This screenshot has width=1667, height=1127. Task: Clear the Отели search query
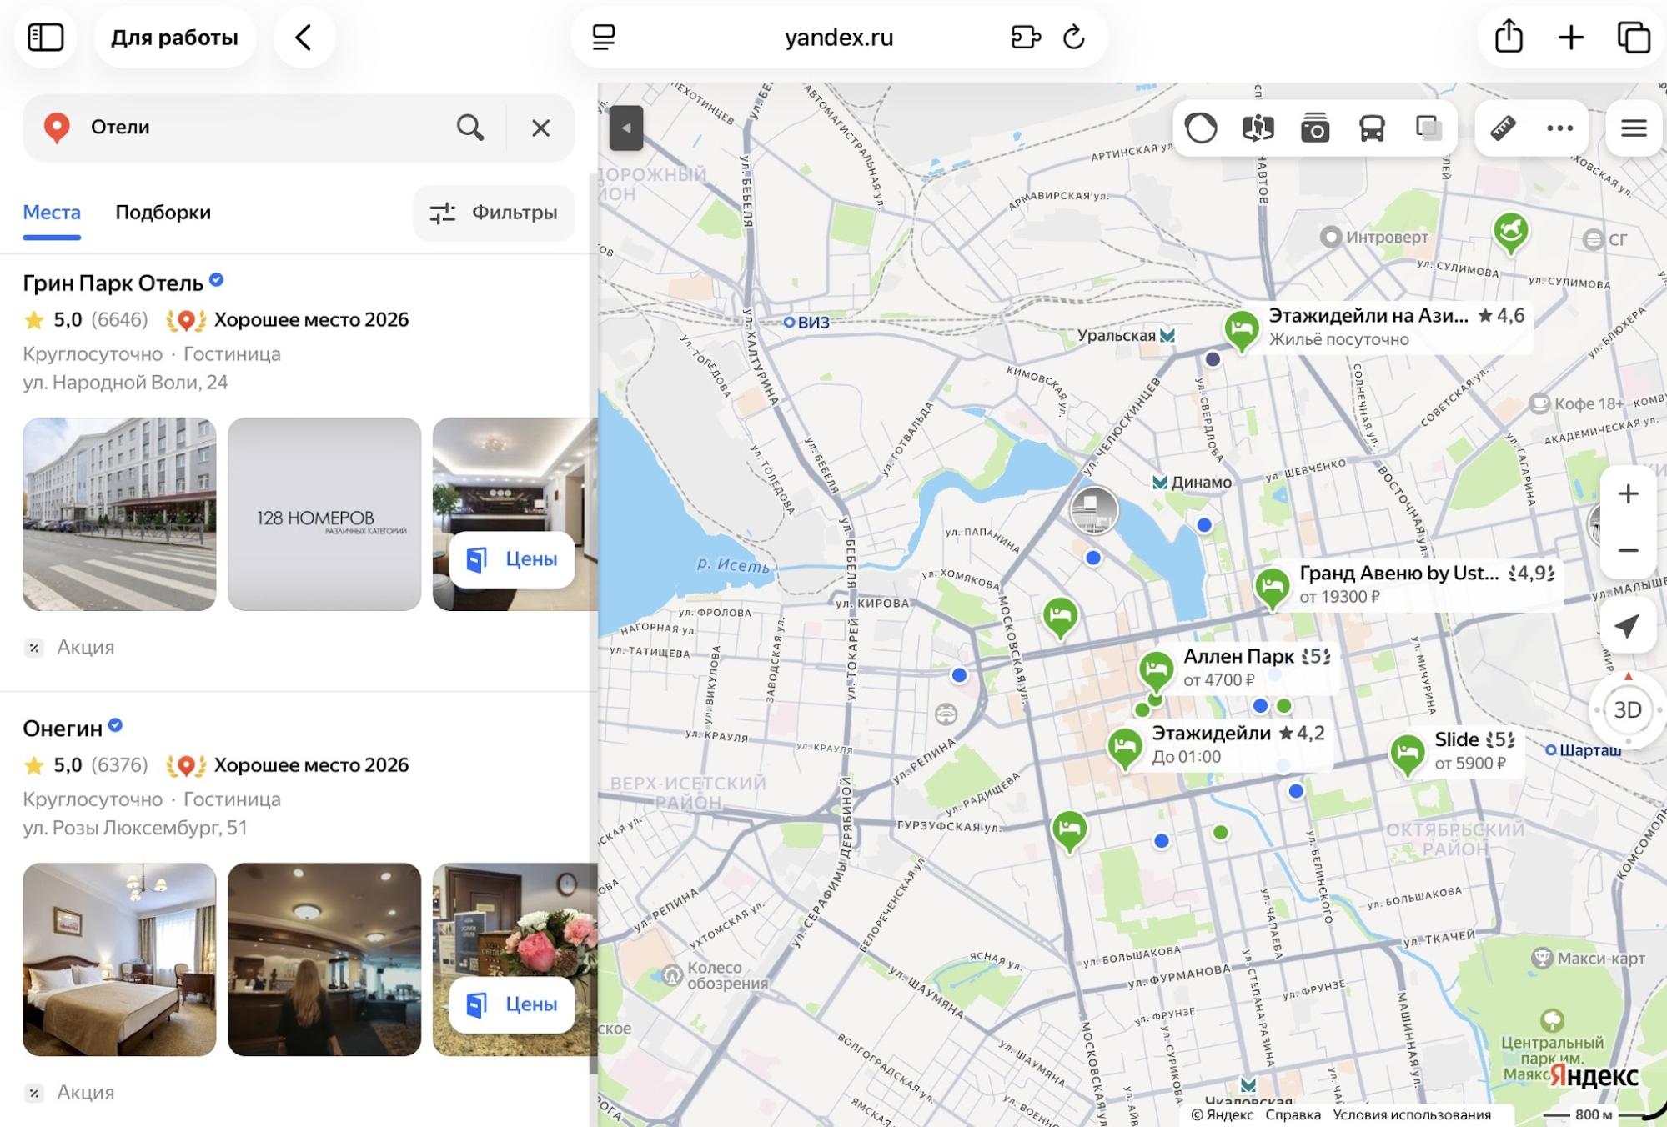coord(540,128)
